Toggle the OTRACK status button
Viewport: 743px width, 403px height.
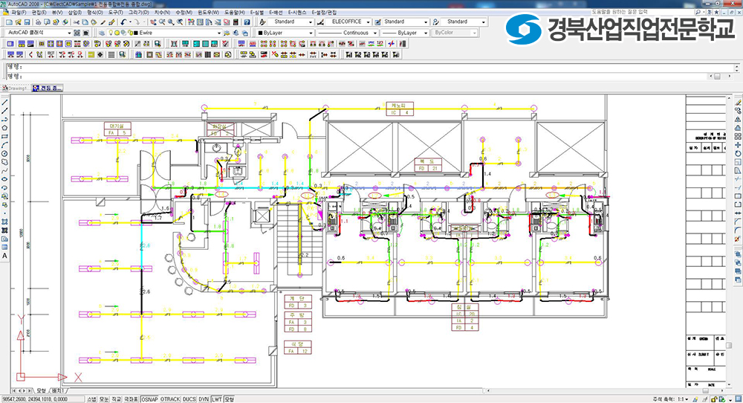170,400
